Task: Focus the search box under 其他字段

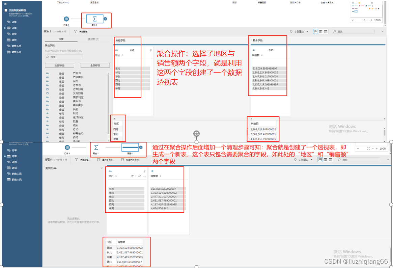Action: (x=64, y=57)
